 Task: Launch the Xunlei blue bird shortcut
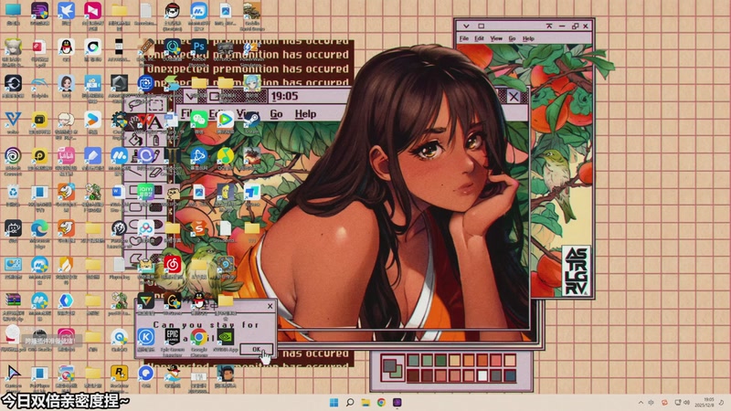pyautogui.click(x=66, y=10)
